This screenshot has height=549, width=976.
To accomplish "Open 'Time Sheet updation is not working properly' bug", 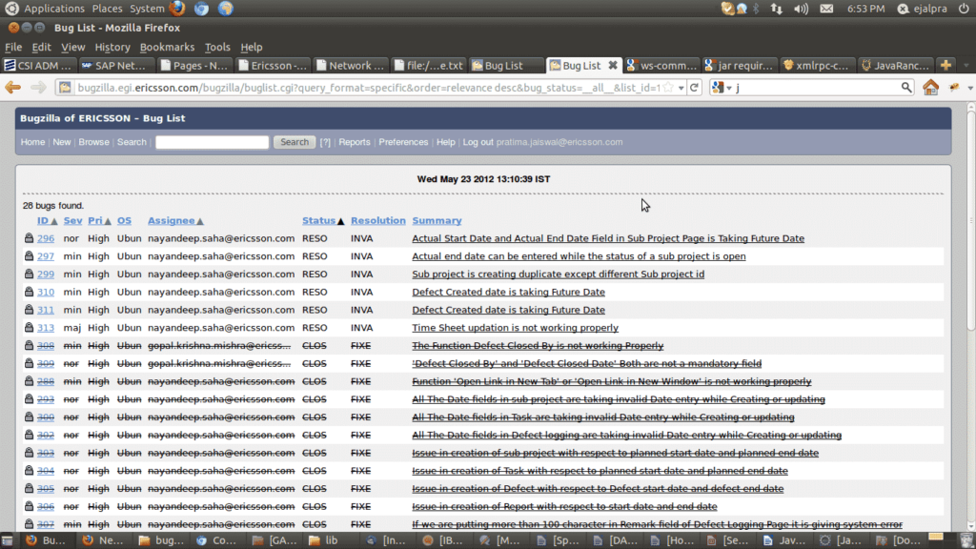I will click(516, 328).
